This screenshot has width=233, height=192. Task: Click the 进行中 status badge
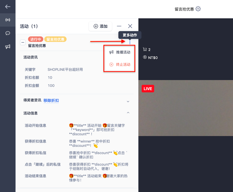click(x=36, y=39)
